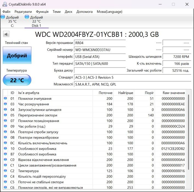Click status dot of attribute 0B row
The width and height of the screenshot is (194, 192).
(5, 137)
